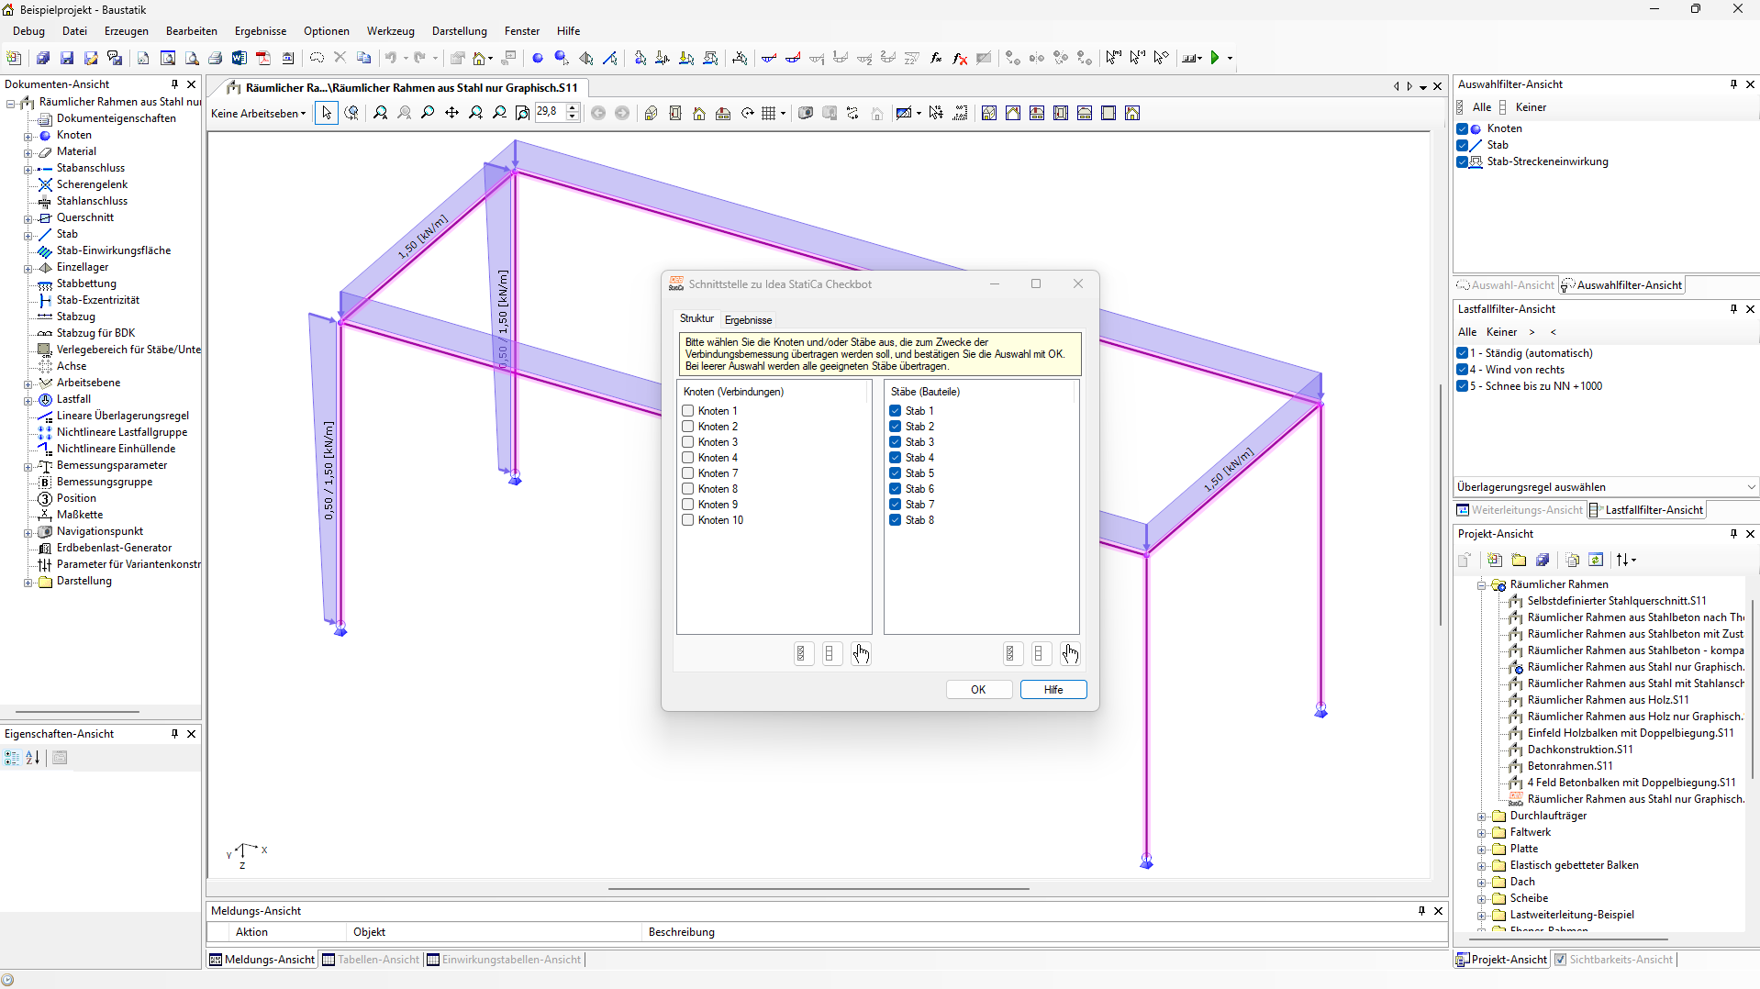Click the delete X icon in the toolbar
Screen dimensions: 1760x989
340,58
